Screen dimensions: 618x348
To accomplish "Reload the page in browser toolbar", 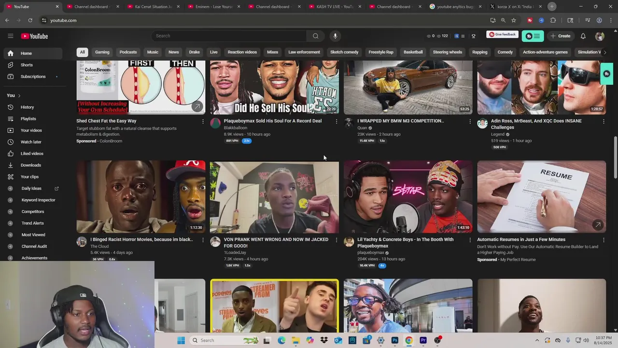I will coord(30,20).
